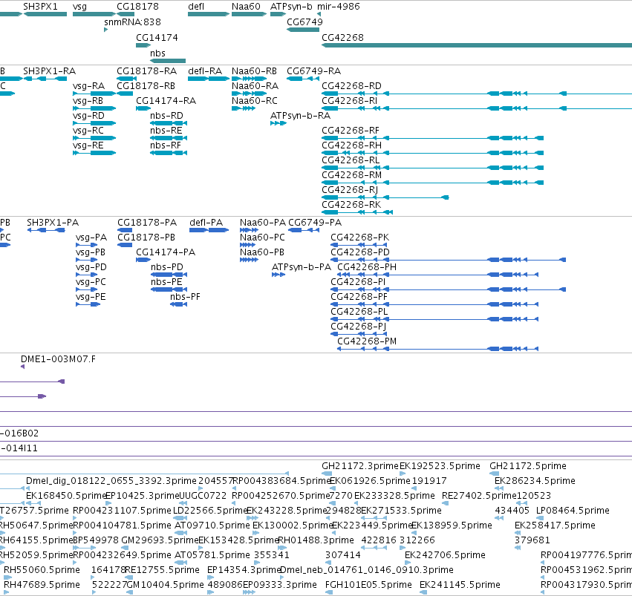632x596 pixels.
Task: Open the EK192523.5prime EST label
Action: pyautogui.click(x=440, y=466)
